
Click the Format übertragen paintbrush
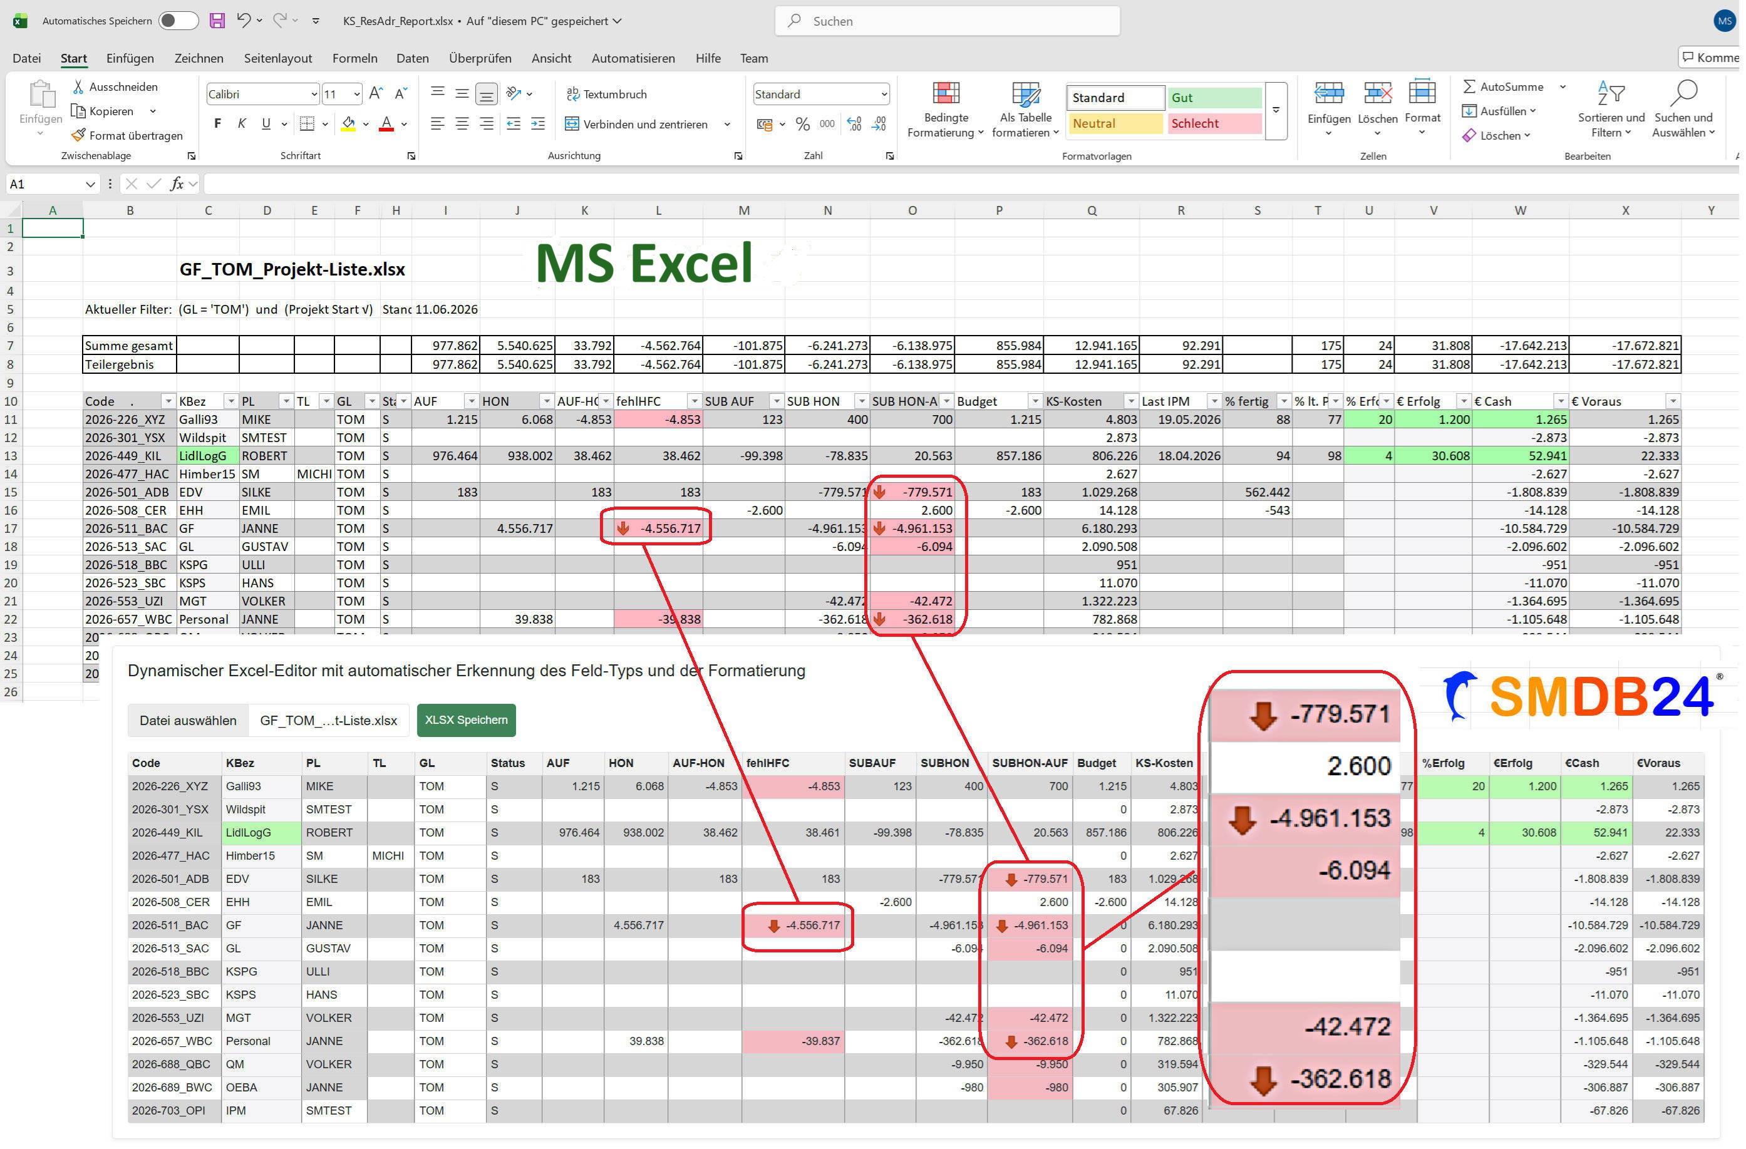tap(78, 135)
